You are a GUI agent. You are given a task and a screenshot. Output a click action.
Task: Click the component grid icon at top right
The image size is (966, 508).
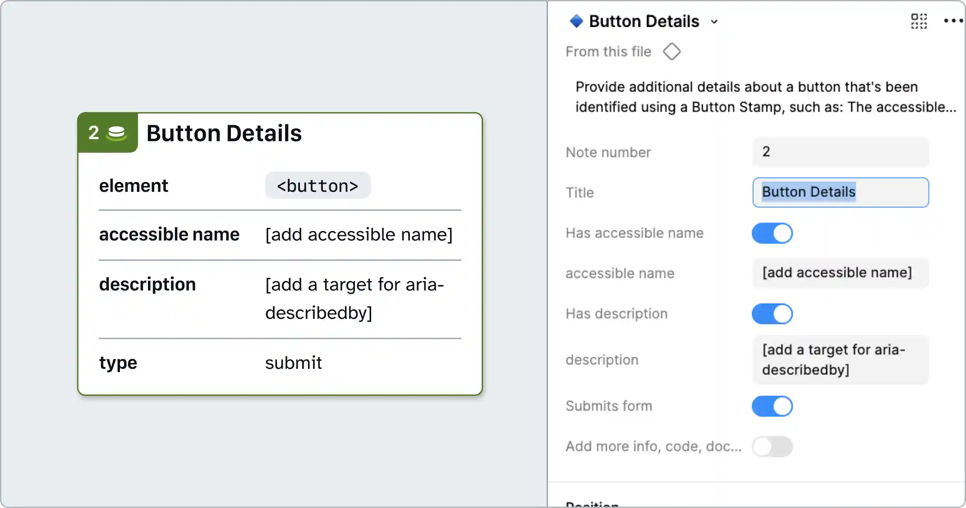click(x=919, y=21)
